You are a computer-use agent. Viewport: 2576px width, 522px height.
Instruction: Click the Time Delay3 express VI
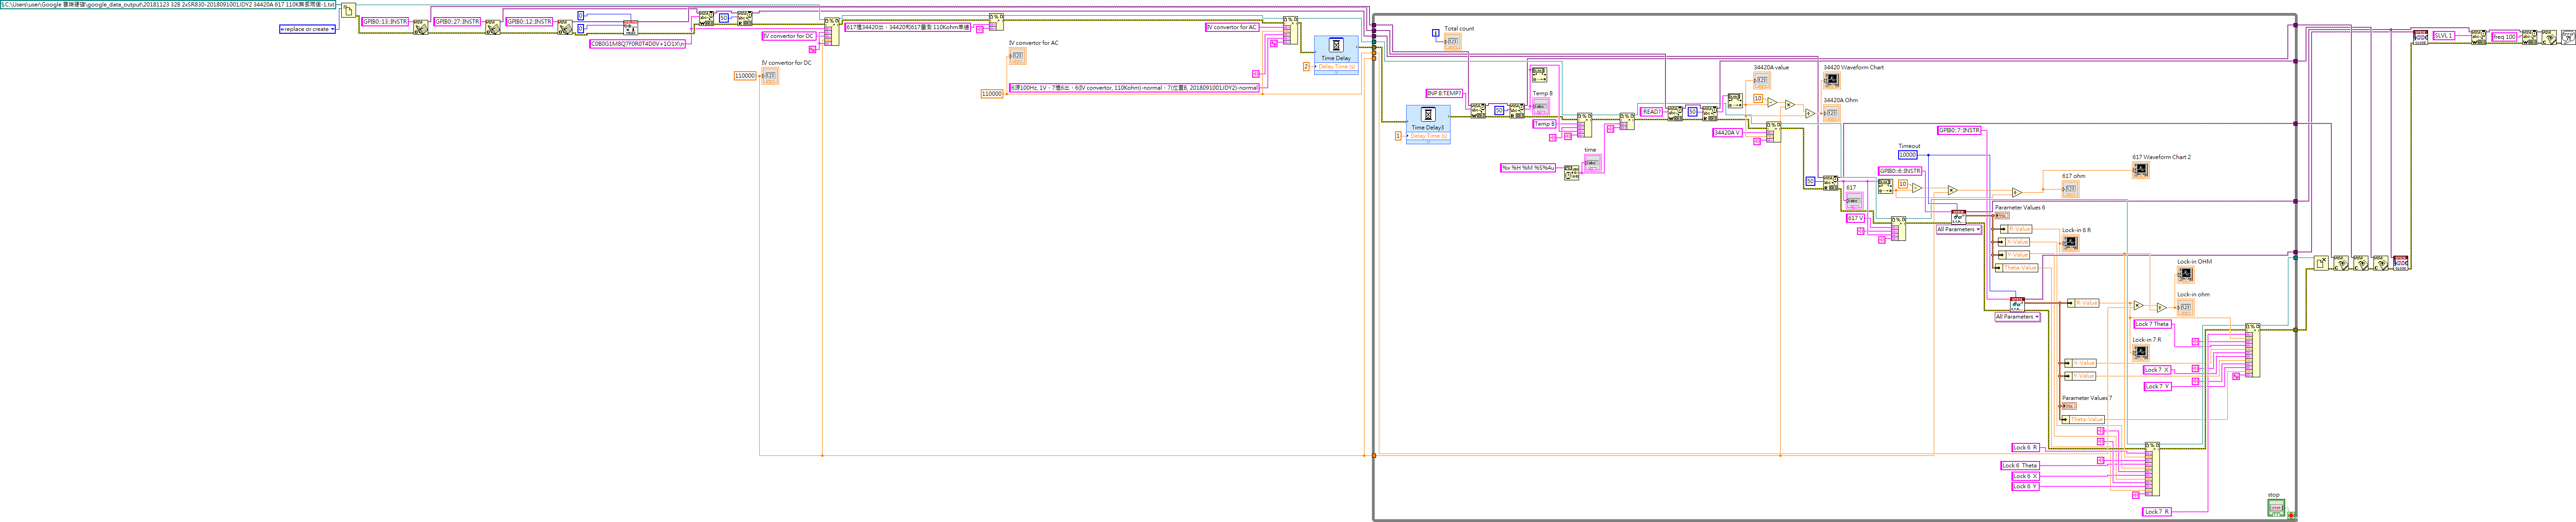pos(1428,124)
